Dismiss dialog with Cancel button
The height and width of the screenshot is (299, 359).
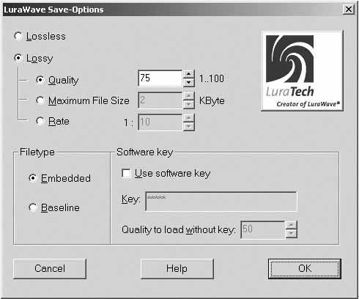tap(50, 269)
